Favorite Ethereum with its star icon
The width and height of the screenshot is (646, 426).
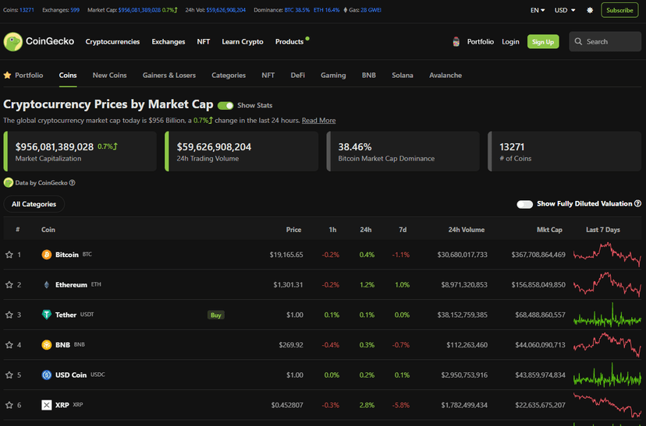pyautogui.click(x=9, y=284)
